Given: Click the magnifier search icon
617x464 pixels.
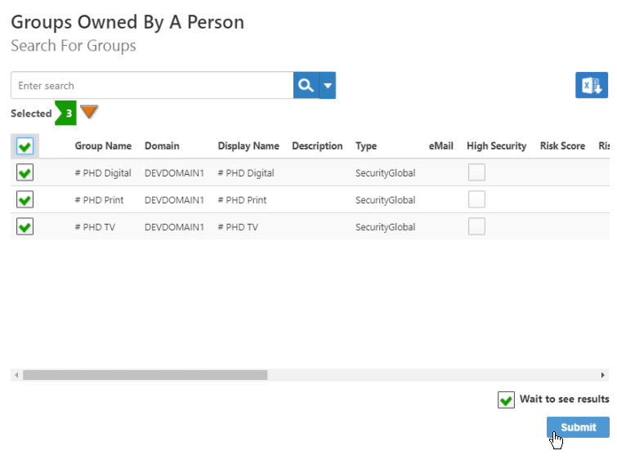Looking at the screenshot, I should pyautogui.click(x=306, y=86).
